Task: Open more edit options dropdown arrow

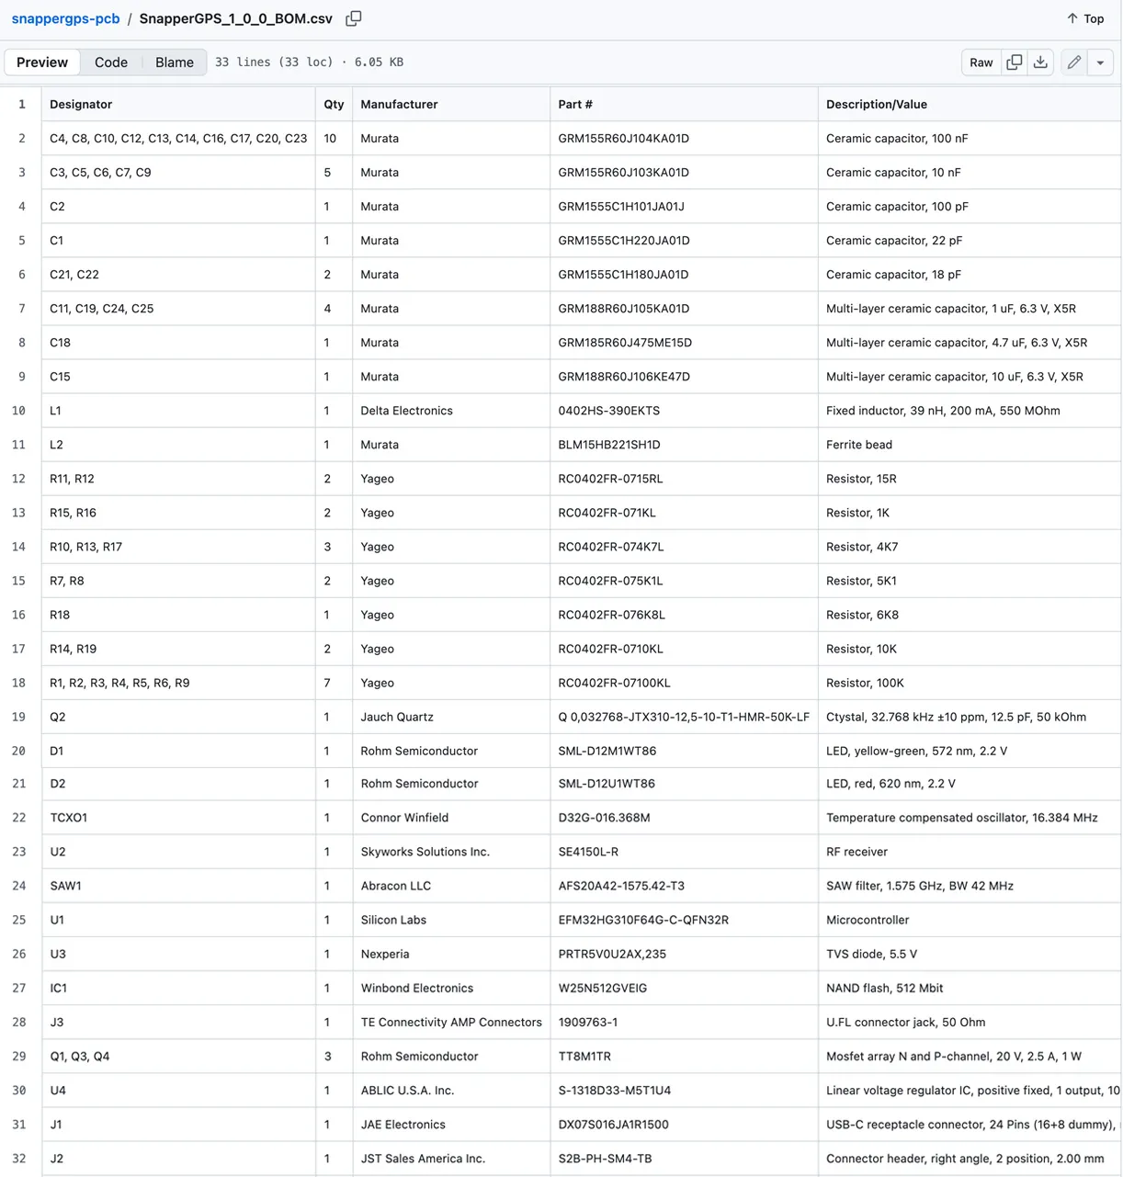Action: tap(1100, 62)
